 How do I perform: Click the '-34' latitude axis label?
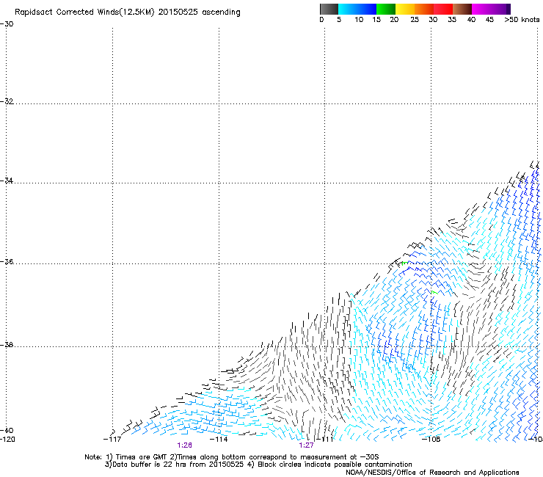point(7,181)
